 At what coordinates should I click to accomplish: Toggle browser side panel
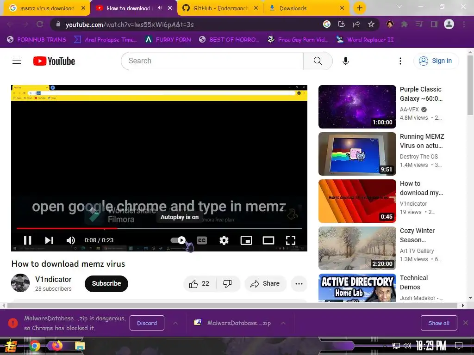coord(434,24)
